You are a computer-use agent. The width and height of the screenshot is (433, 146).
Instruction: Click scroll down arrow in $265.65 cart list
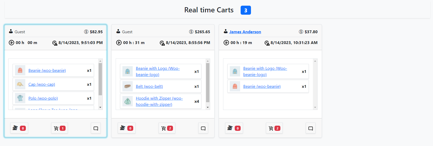coord(208,107)
